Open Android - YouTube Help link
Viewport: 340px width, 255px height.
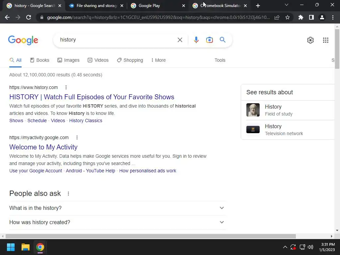coord(90,171)
